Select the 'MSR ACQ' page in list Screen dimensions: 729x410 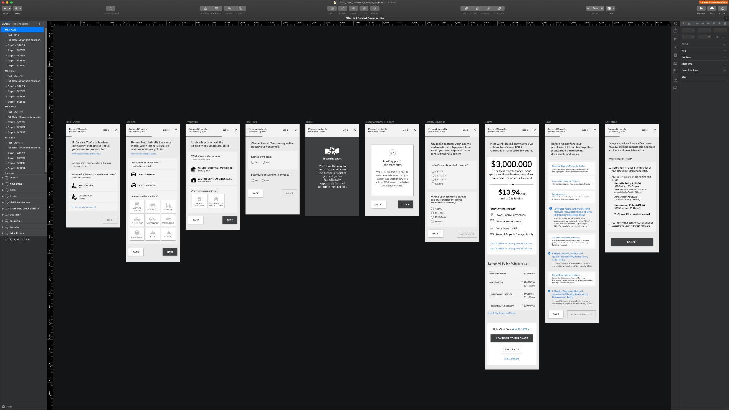(10, 107)
